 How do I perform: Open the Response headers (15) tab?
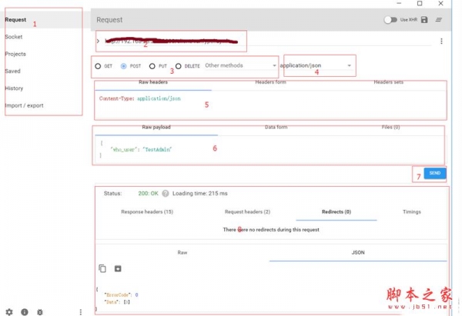(147, 211)
